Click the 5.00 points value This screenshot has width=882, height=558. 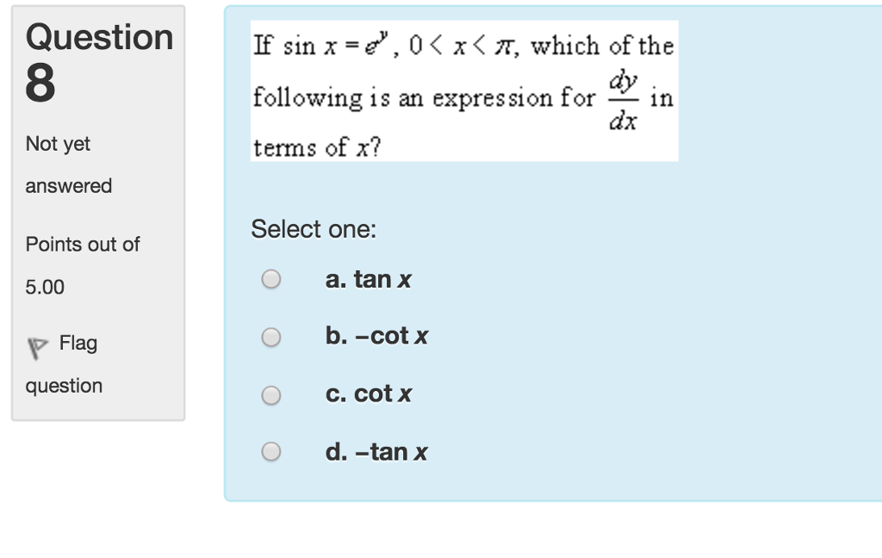(45, 287)
